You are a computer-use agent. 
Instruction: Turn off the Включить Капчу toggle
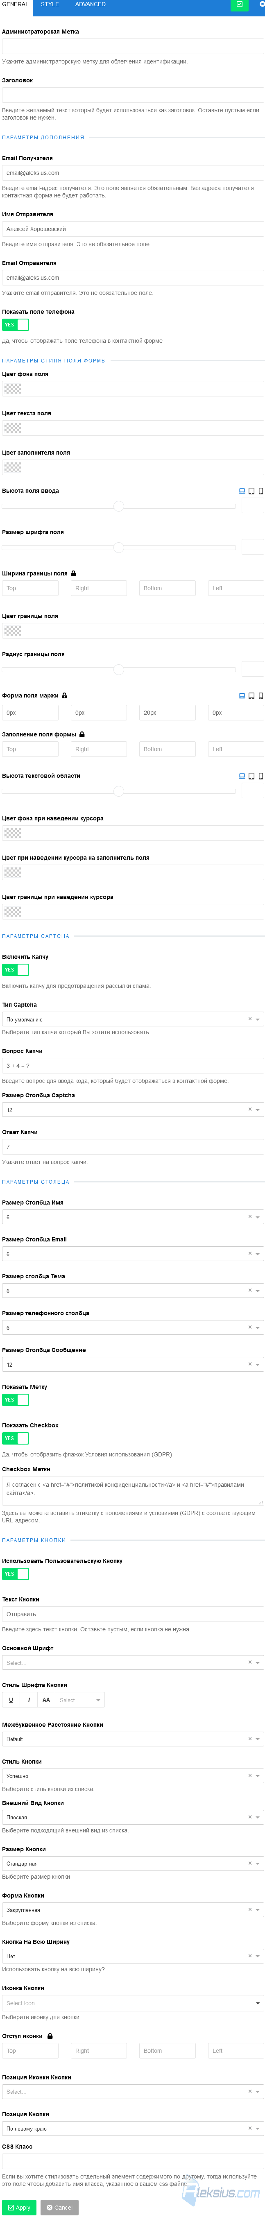point(16,970)
